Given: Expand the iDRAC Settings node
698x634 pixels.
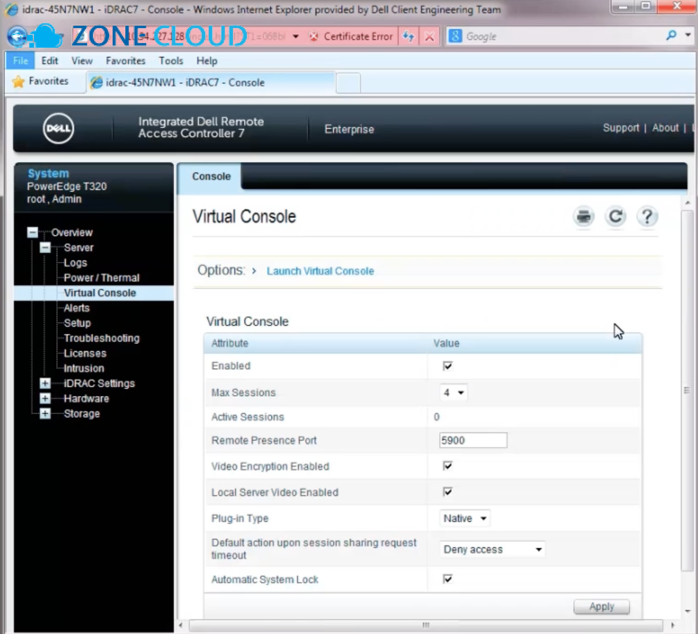Looking at the screenshot, I should click(45, 383).
